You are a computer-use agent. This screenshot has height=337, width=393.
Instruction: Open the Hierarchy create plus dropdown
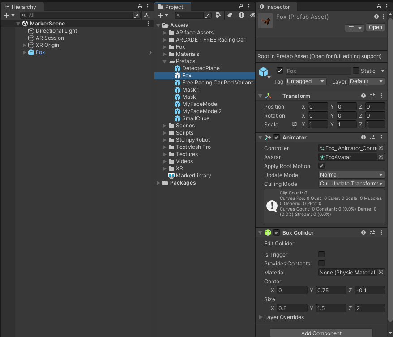(x=9, y=15)
